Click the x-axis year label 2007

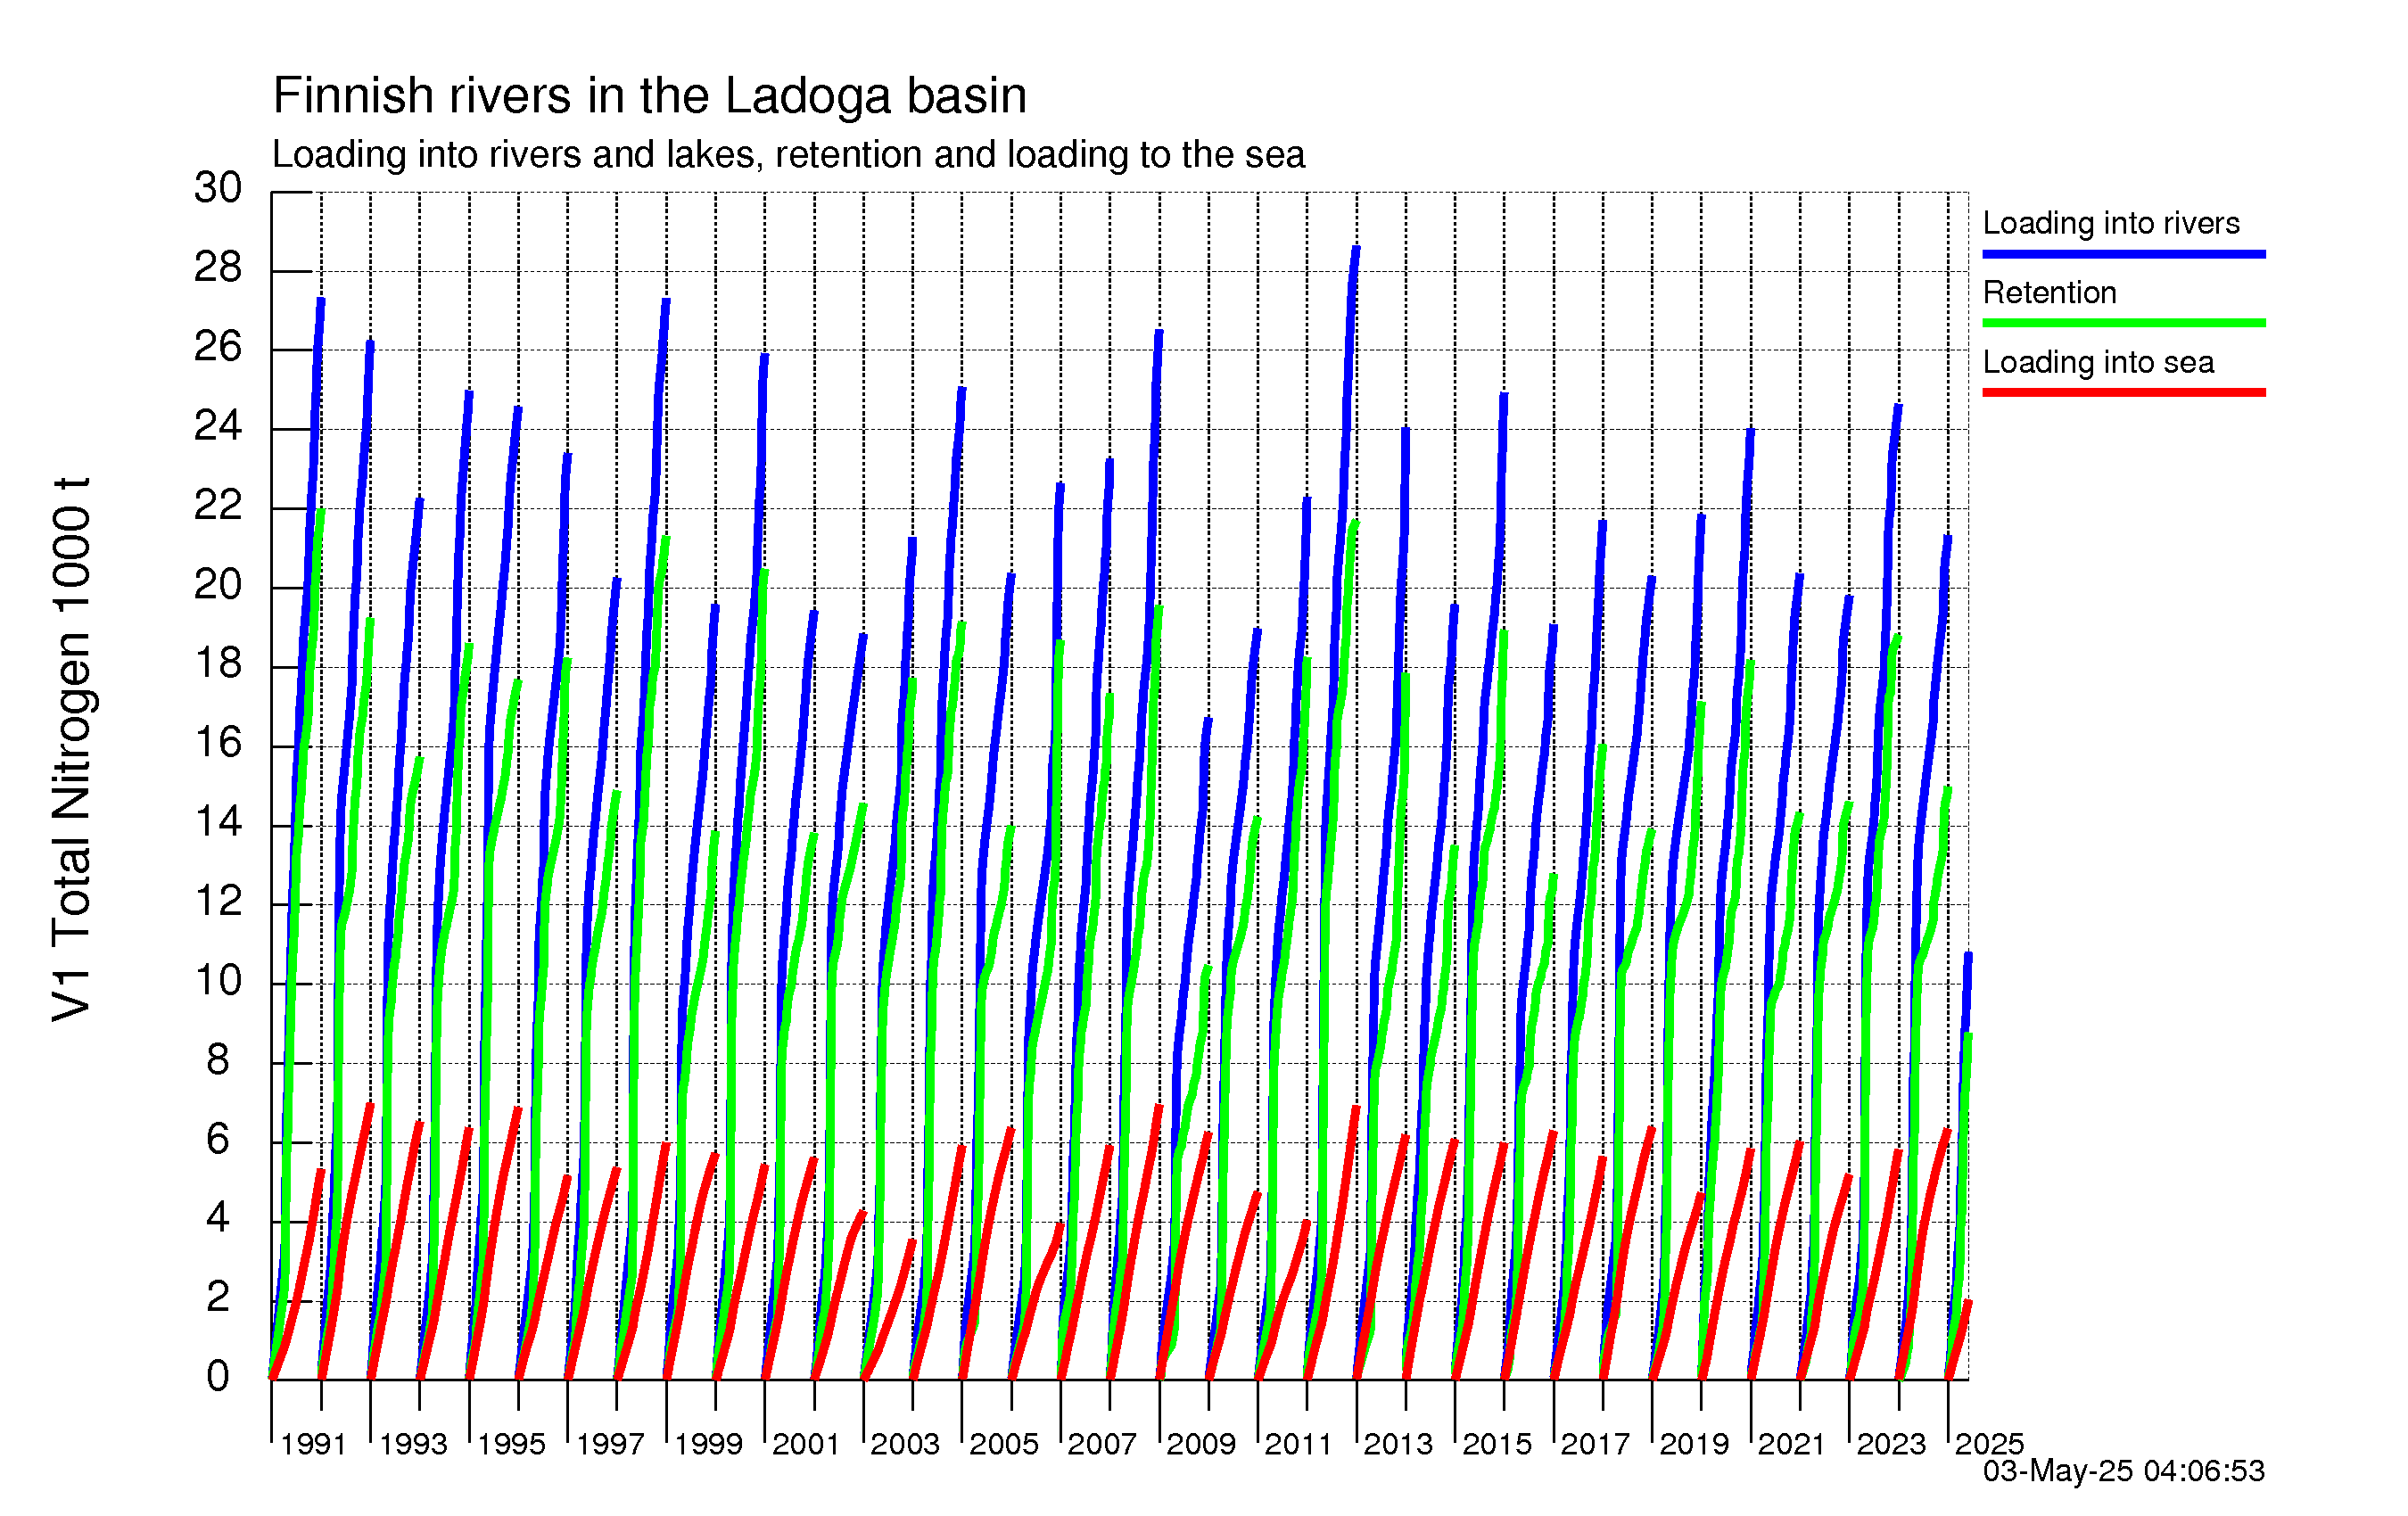point(1102,1444)
